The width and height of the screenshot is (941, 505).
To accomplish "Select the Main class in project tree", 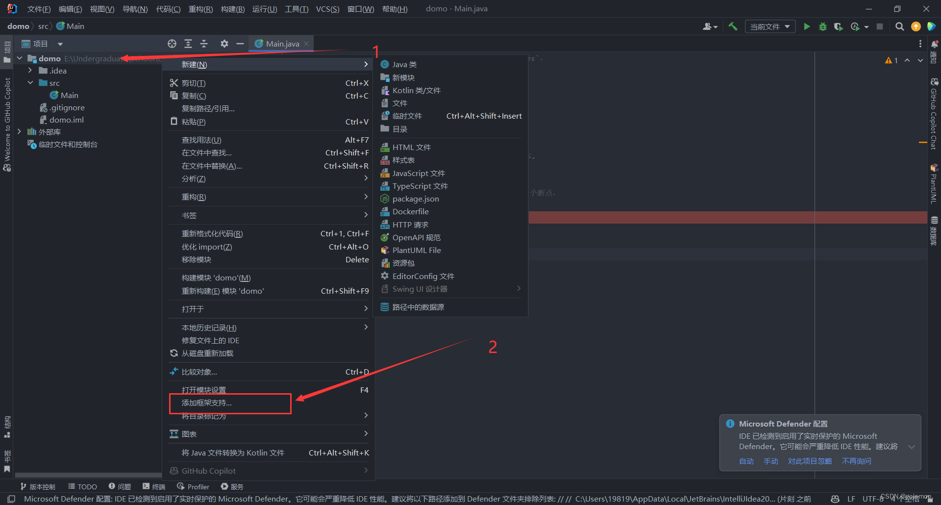I will click(64, 95).
